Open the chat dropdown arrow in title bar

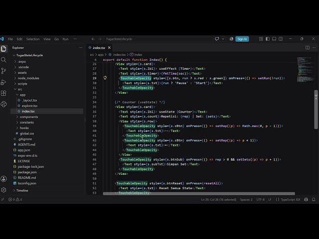(x=223, y=39)
